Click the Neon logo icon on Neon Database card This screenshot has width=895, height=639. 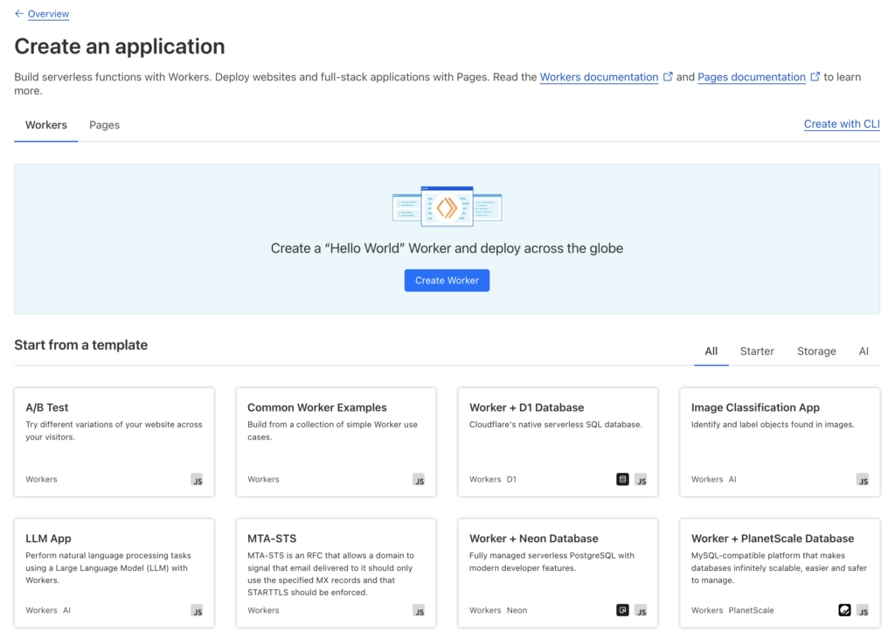coord(622,610)
